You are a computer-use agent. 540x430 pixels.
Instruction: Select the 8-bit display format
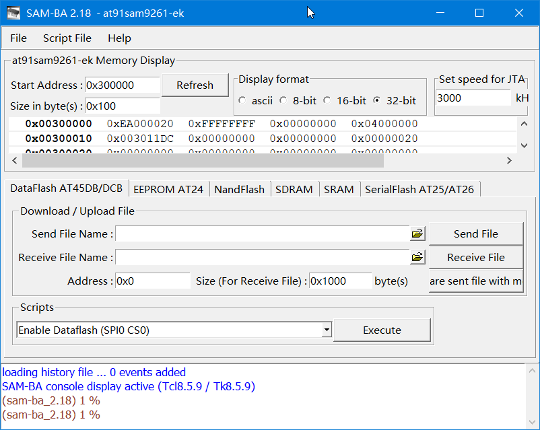[x=284, y=100]
